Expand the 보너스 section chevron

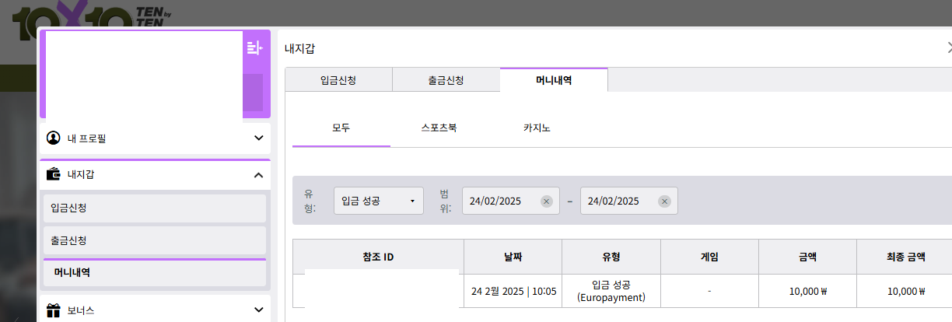point(258,310)
